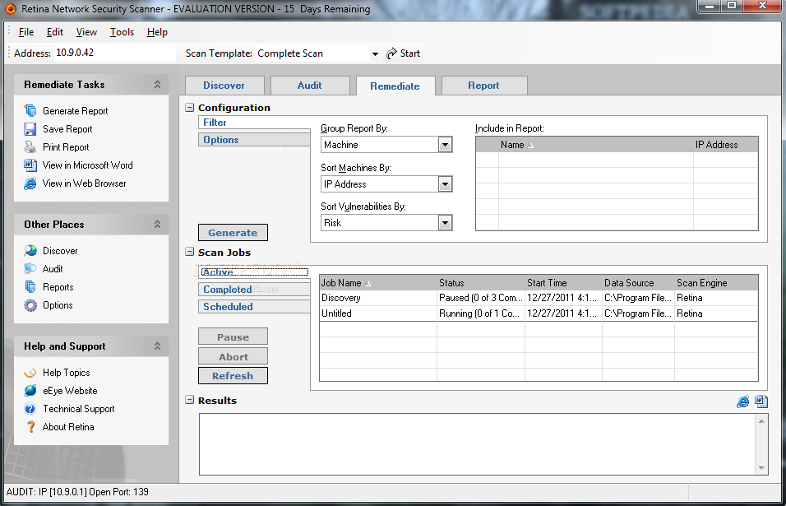
Task: Select the Untitled scan job row
Action: pyautogui.click(x=539, y=313)
